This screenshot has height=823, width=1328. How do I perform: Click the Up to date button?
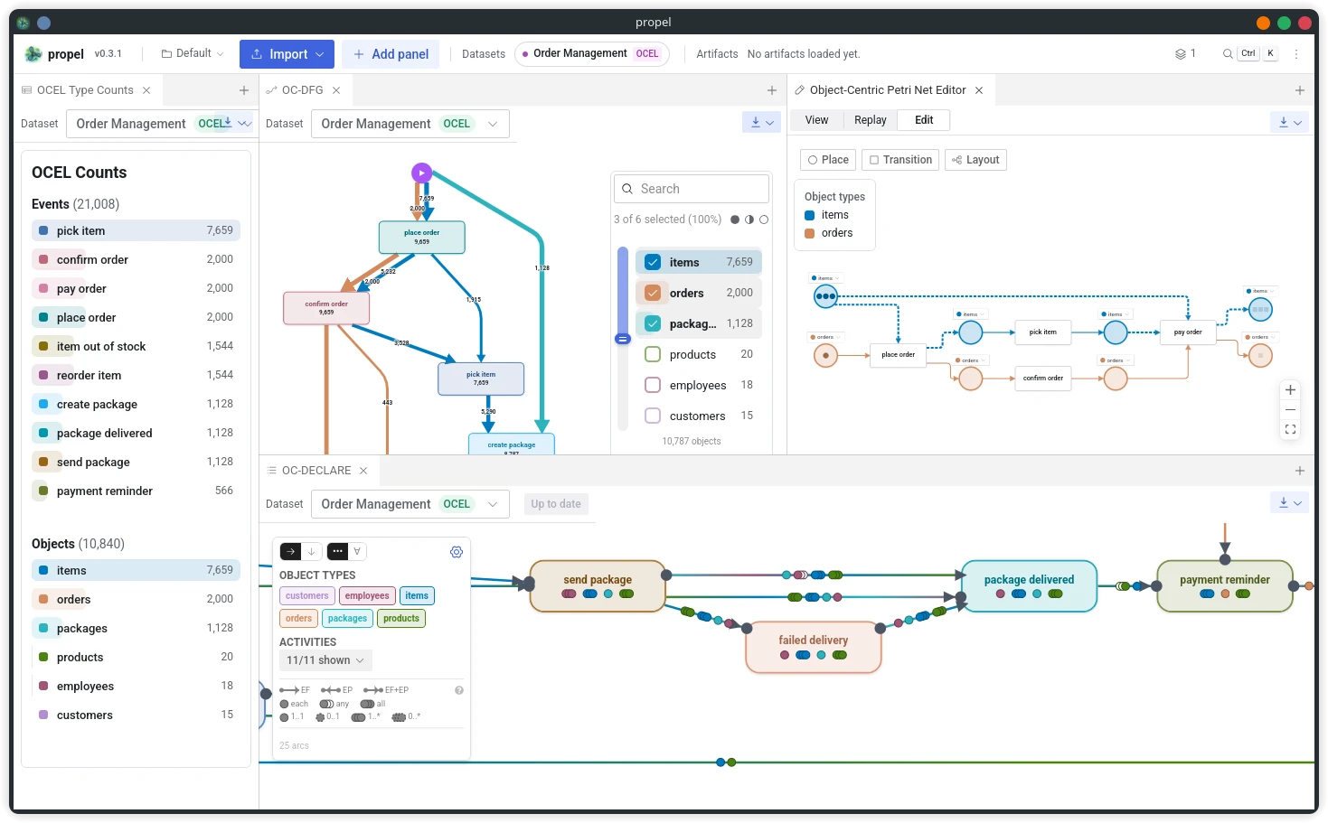coord(556,504)
